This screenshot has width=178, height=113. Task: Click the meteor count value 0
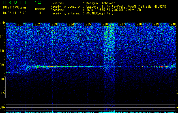coord(40,13)
